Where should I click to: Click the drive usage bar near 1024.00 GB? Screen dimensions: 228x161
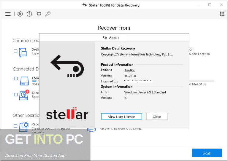[x=202, y=81]
